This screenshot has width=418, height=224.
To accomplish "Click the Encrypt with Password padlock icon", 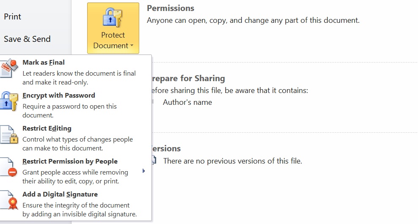I will coord(9,101).
